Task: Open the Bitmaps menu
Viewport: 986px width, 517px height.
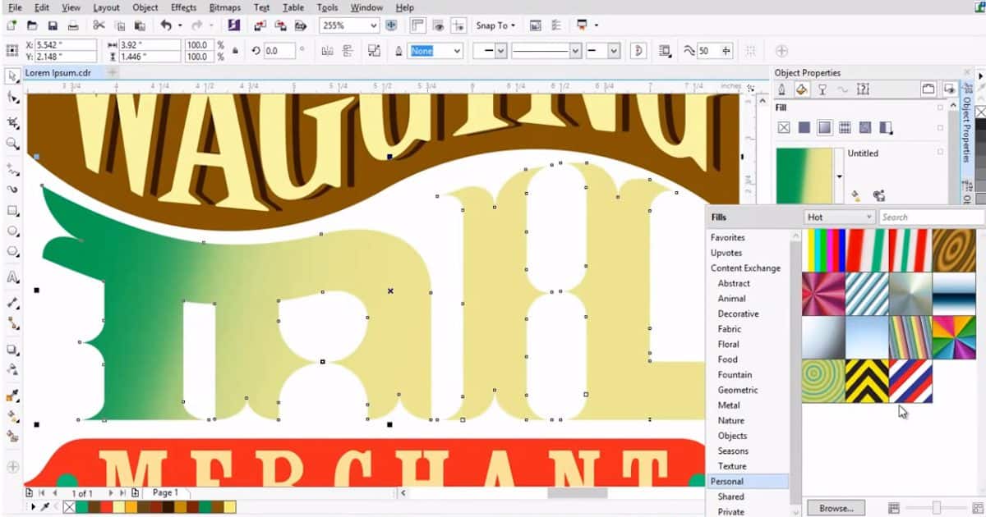Action: click(x=224, y=7)
